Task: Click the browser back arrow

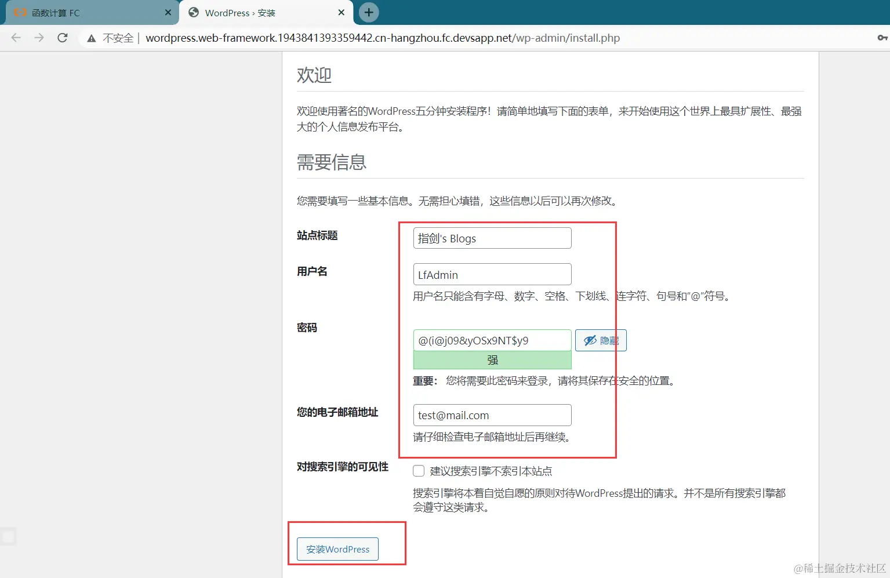Action: (x=16, y=38)
